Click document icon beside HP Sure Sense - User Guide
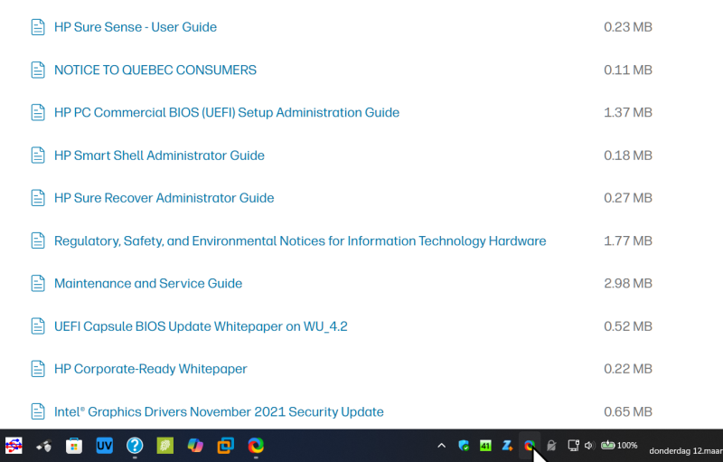Image resolution: width=723 pixels, height=462 pixels. click(x=38, y=27)
